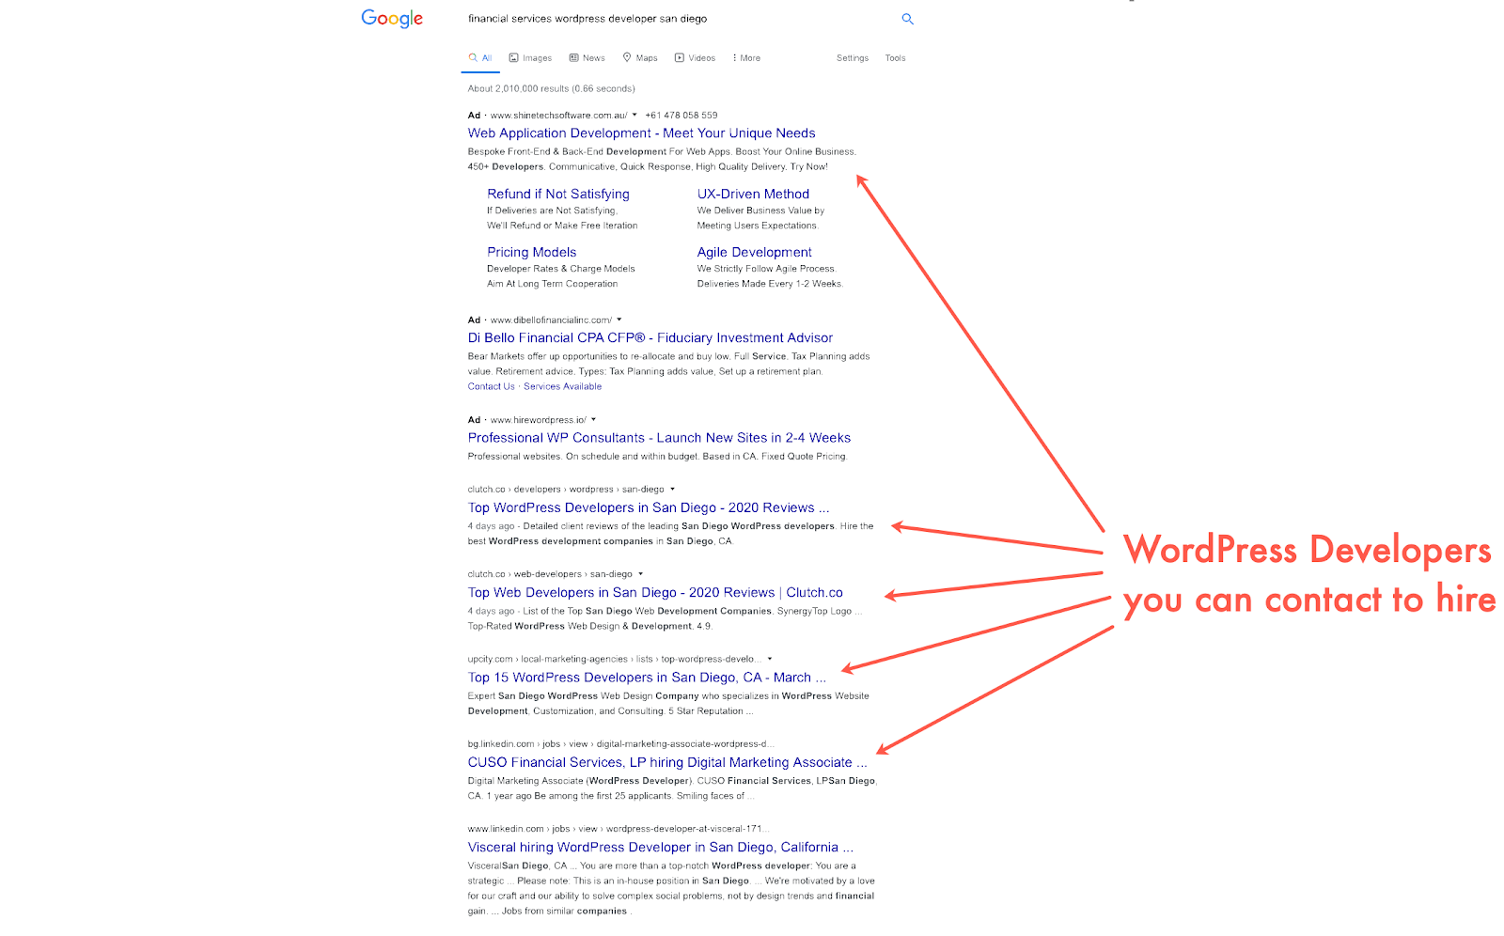Open Di Bello Financial CPA CFP ad
Viewport: 1504px width, 936px height.
coord(650,337)
